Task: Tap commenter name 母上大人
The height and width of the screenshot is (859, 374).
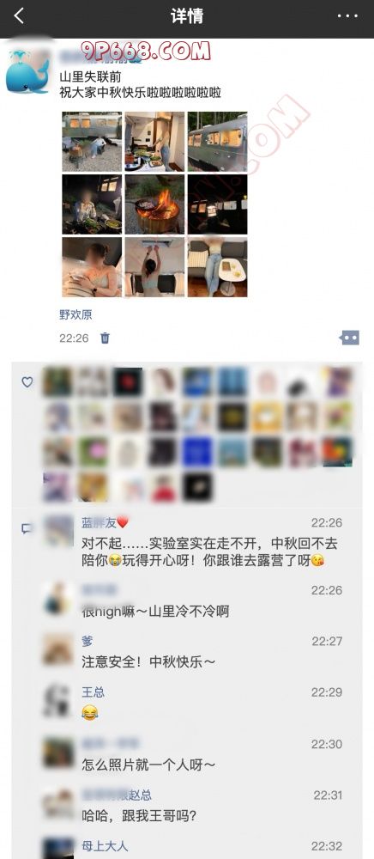Action: [105, 846]
